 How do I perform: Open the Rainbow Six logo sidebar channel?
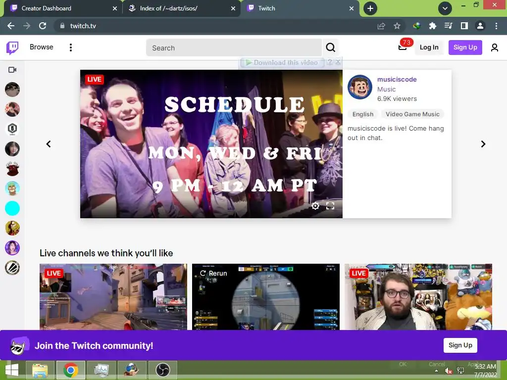point(12,129)
